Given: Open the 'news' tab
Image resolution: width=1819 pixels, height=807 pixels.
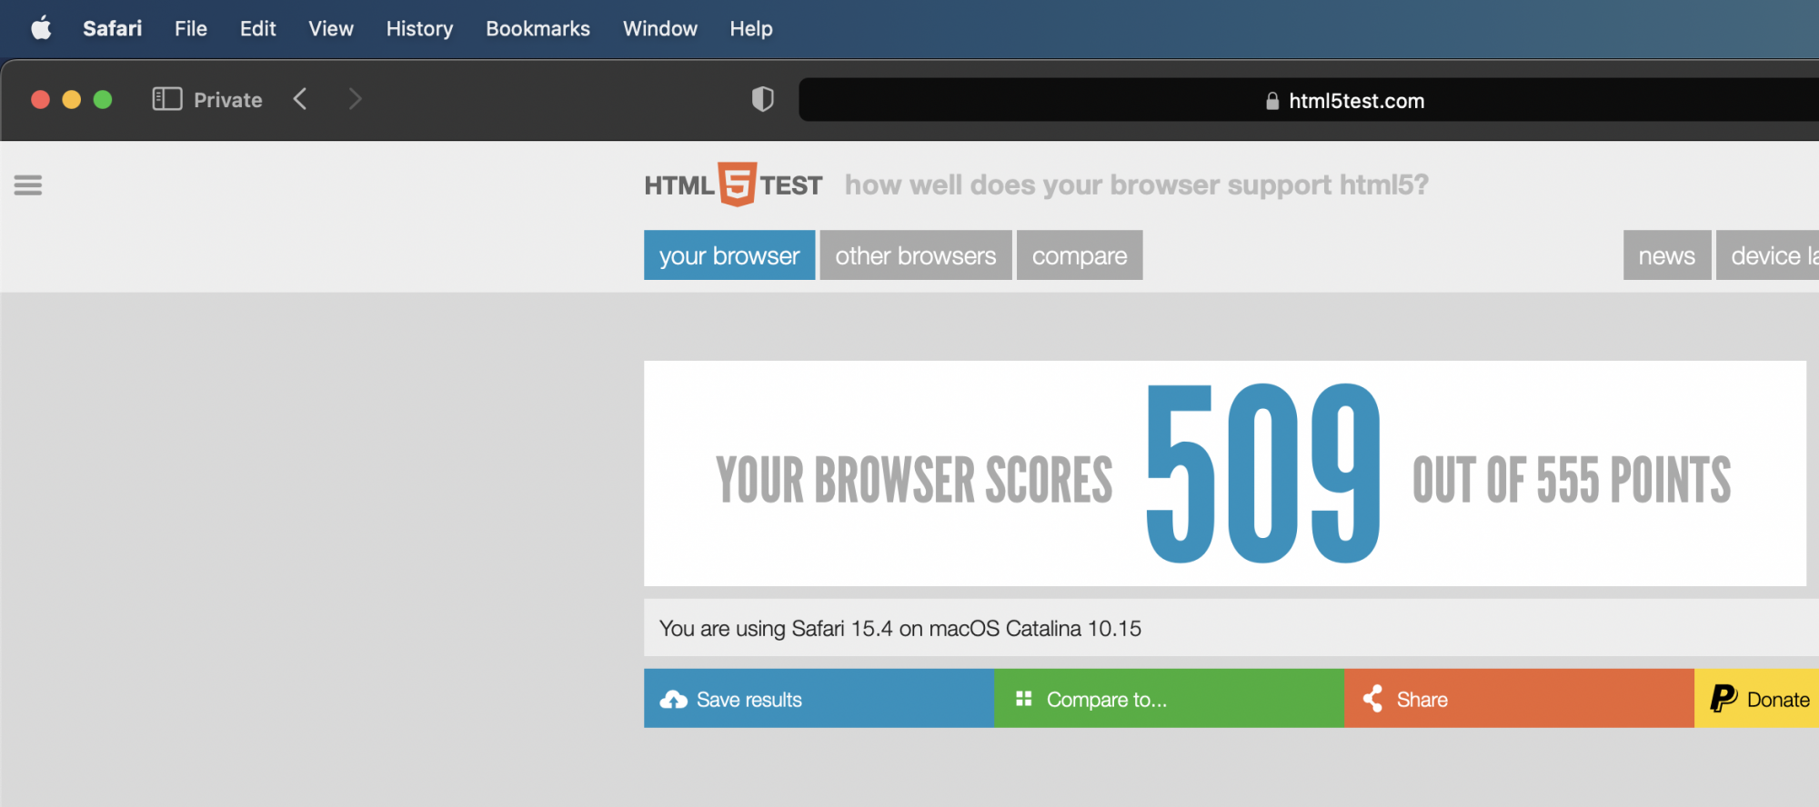Looking at the screenshot, I should [1667, 255].
